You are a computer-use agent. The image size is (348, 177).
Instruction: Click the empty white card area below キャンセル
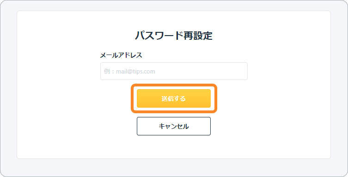174,147
